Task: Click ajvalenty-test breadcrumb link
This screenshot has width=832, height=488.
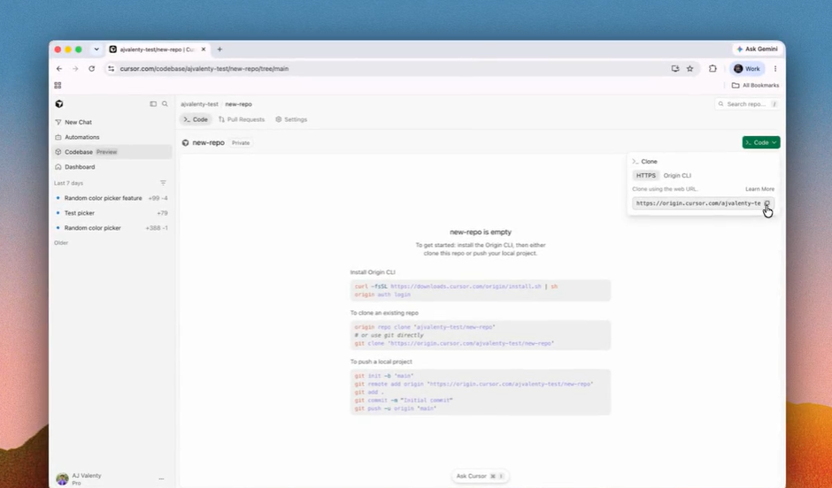Action: pos(199,103)
